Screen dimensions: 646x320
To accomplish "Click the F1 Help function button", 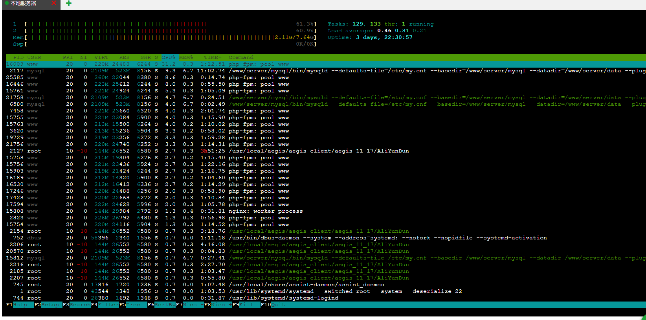I will pos(20,305).
